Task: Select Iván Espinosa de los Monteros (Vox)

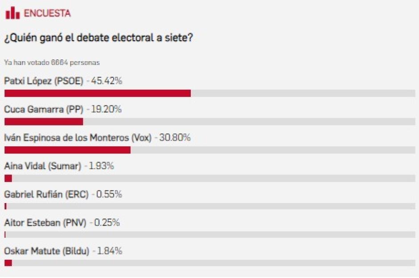Action: [x=78, y=137]
